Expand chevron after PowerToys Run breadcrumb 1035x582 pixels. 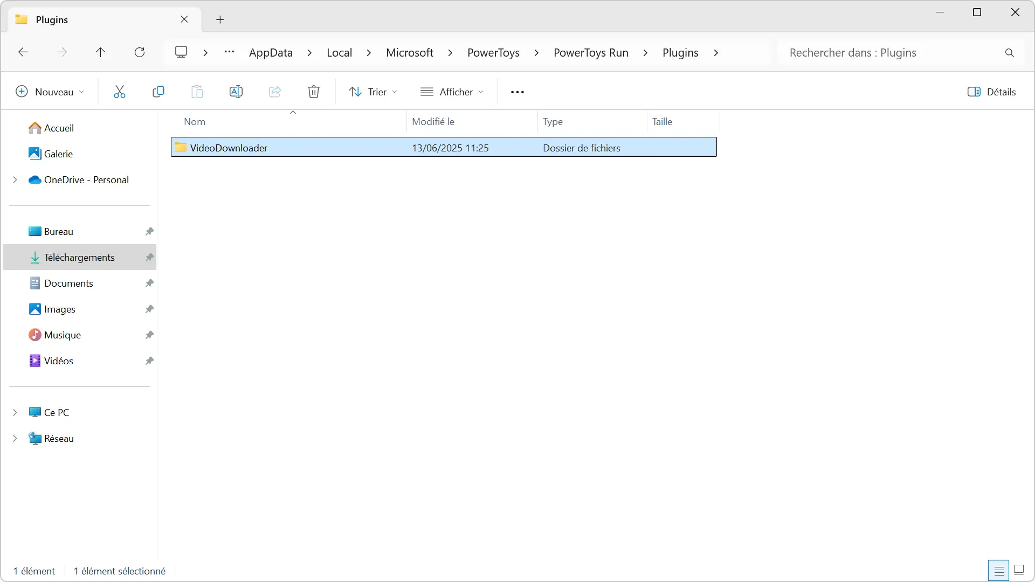[x=645, y=53]
